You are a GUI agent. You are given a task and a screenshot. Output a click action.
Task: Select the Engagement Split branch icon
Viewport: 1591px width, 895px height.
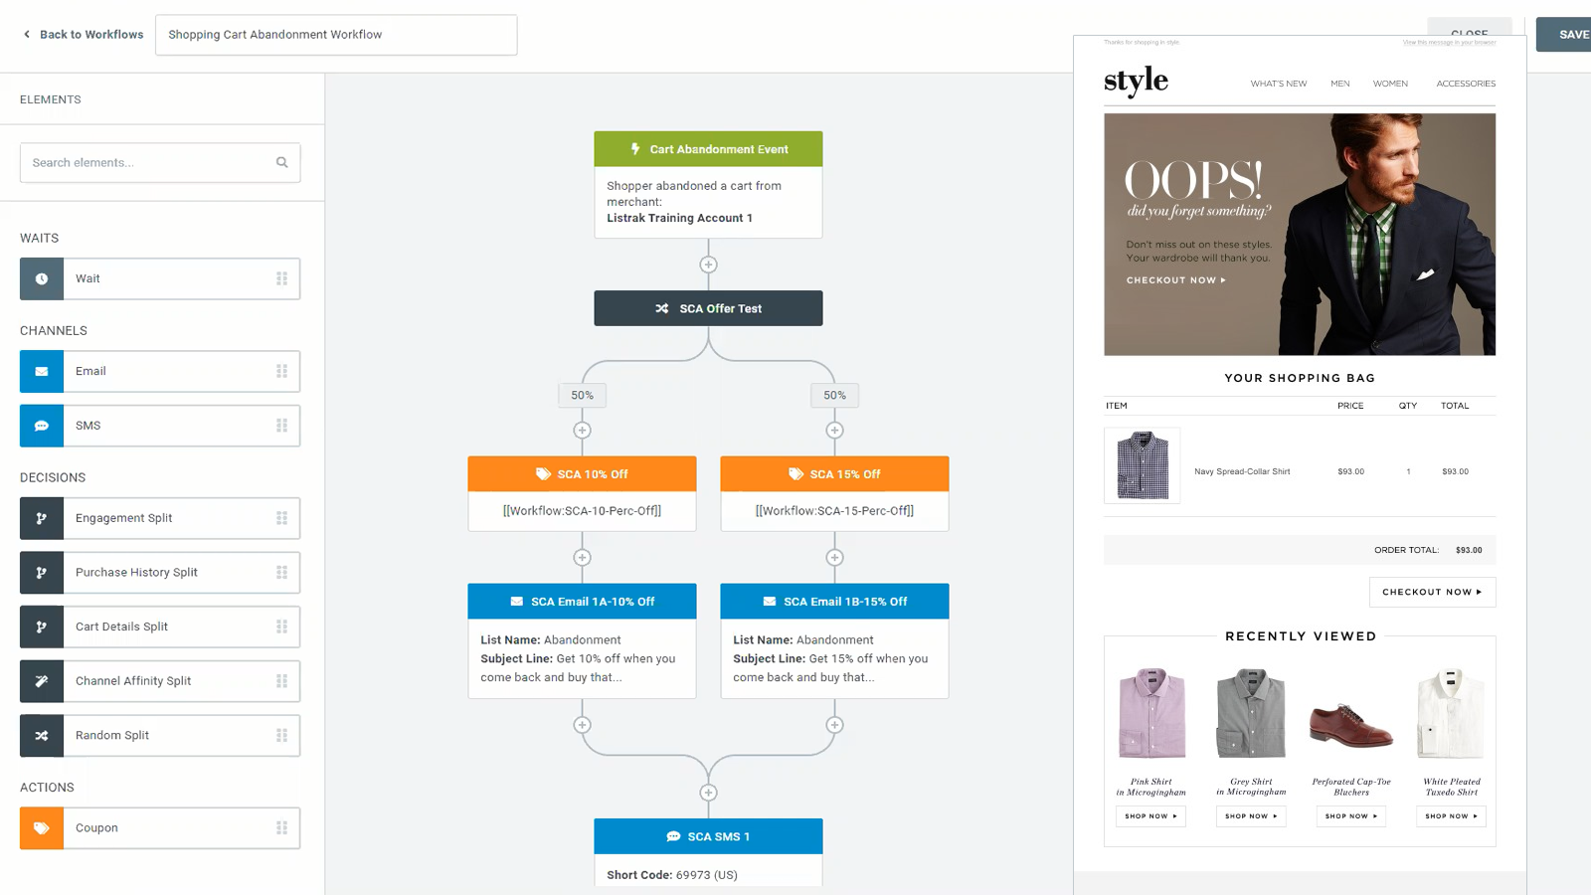click(41, 518)
